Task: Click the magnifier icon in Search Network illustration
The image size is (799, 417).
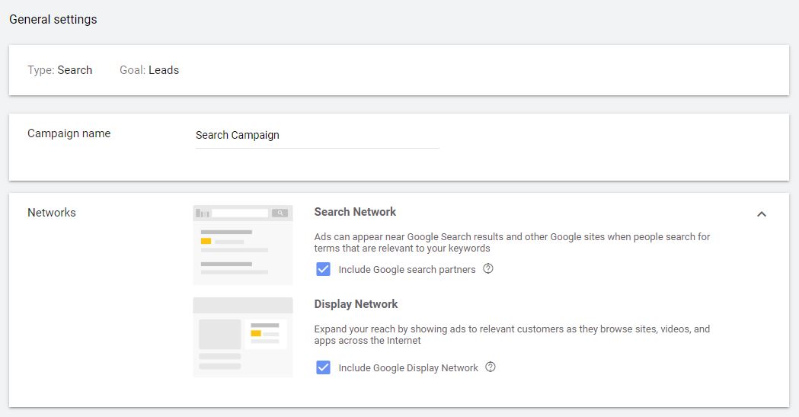Action: (x=280, y=213)
